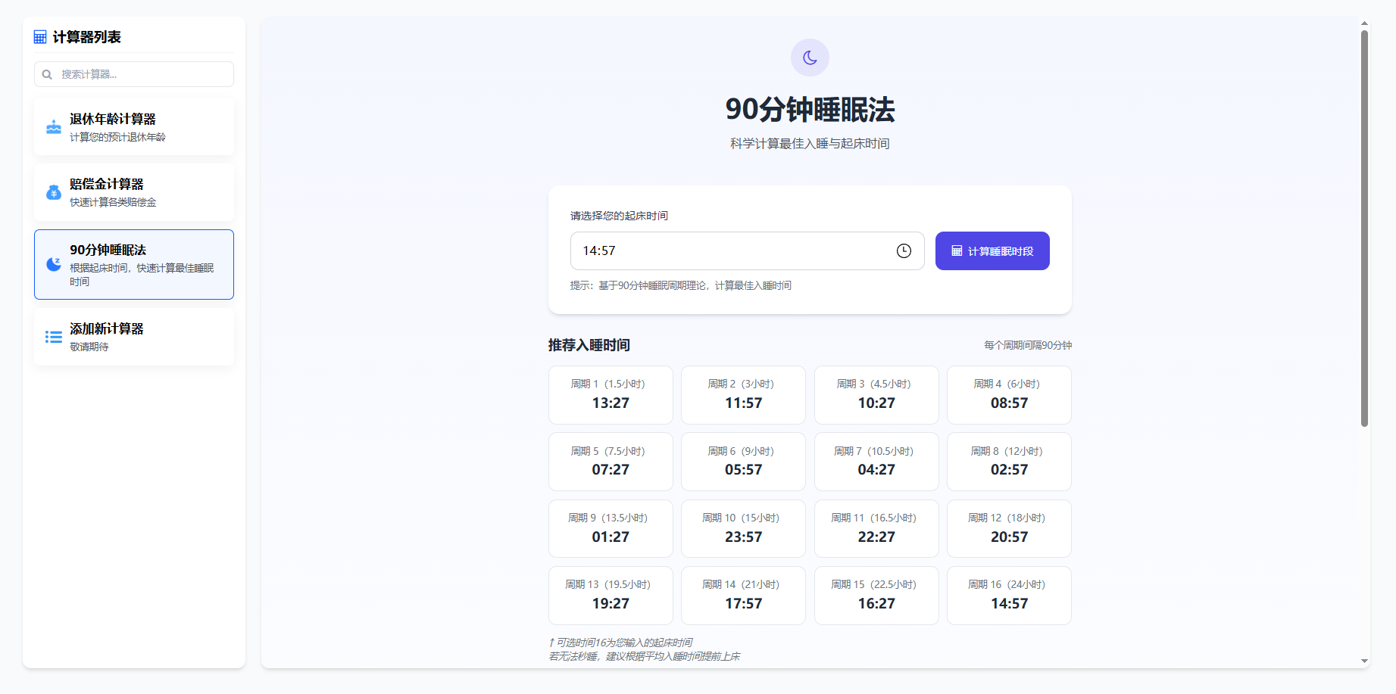
Task: Select the 周期 10 card at 23:57
Action: click(x=743, y=528)
